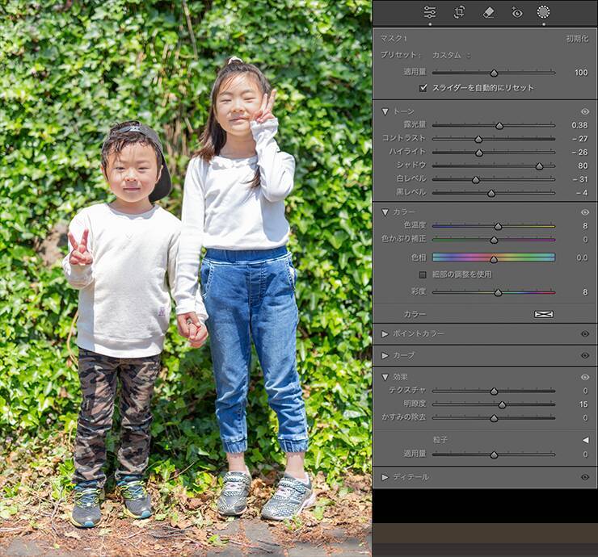Click the 明瞭度 slider handle
Viewport: 598px width, 557px height.
point(502,404)
